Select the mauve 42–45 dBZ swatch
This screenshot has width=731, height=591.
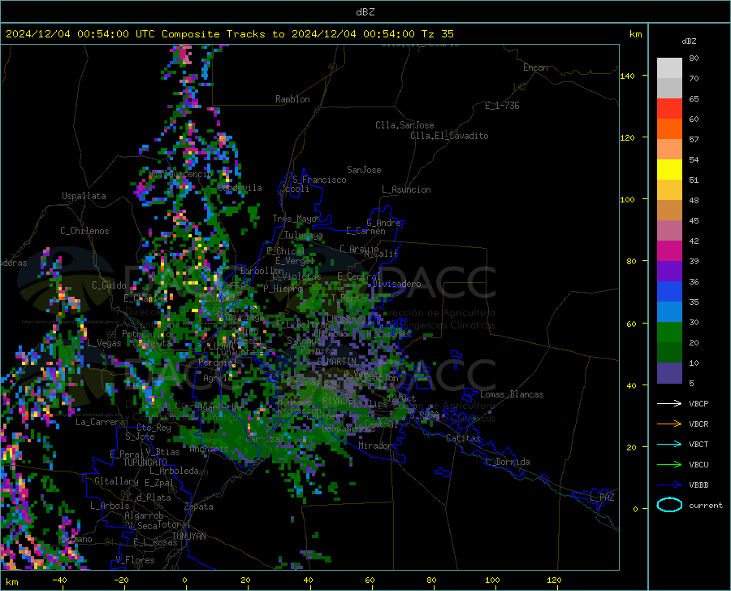tap(669, 231)
